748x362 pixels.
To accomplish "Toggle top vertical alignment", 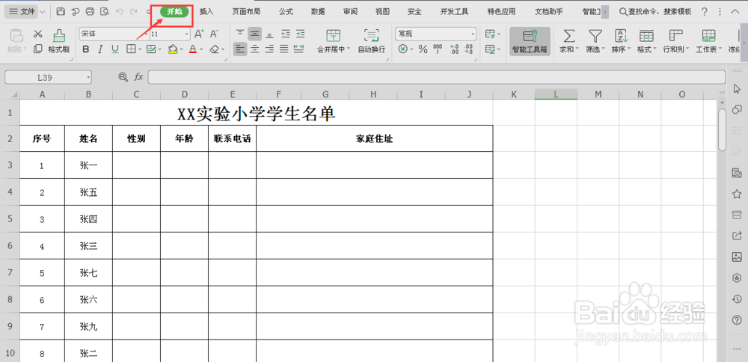I will click(240, 34).
